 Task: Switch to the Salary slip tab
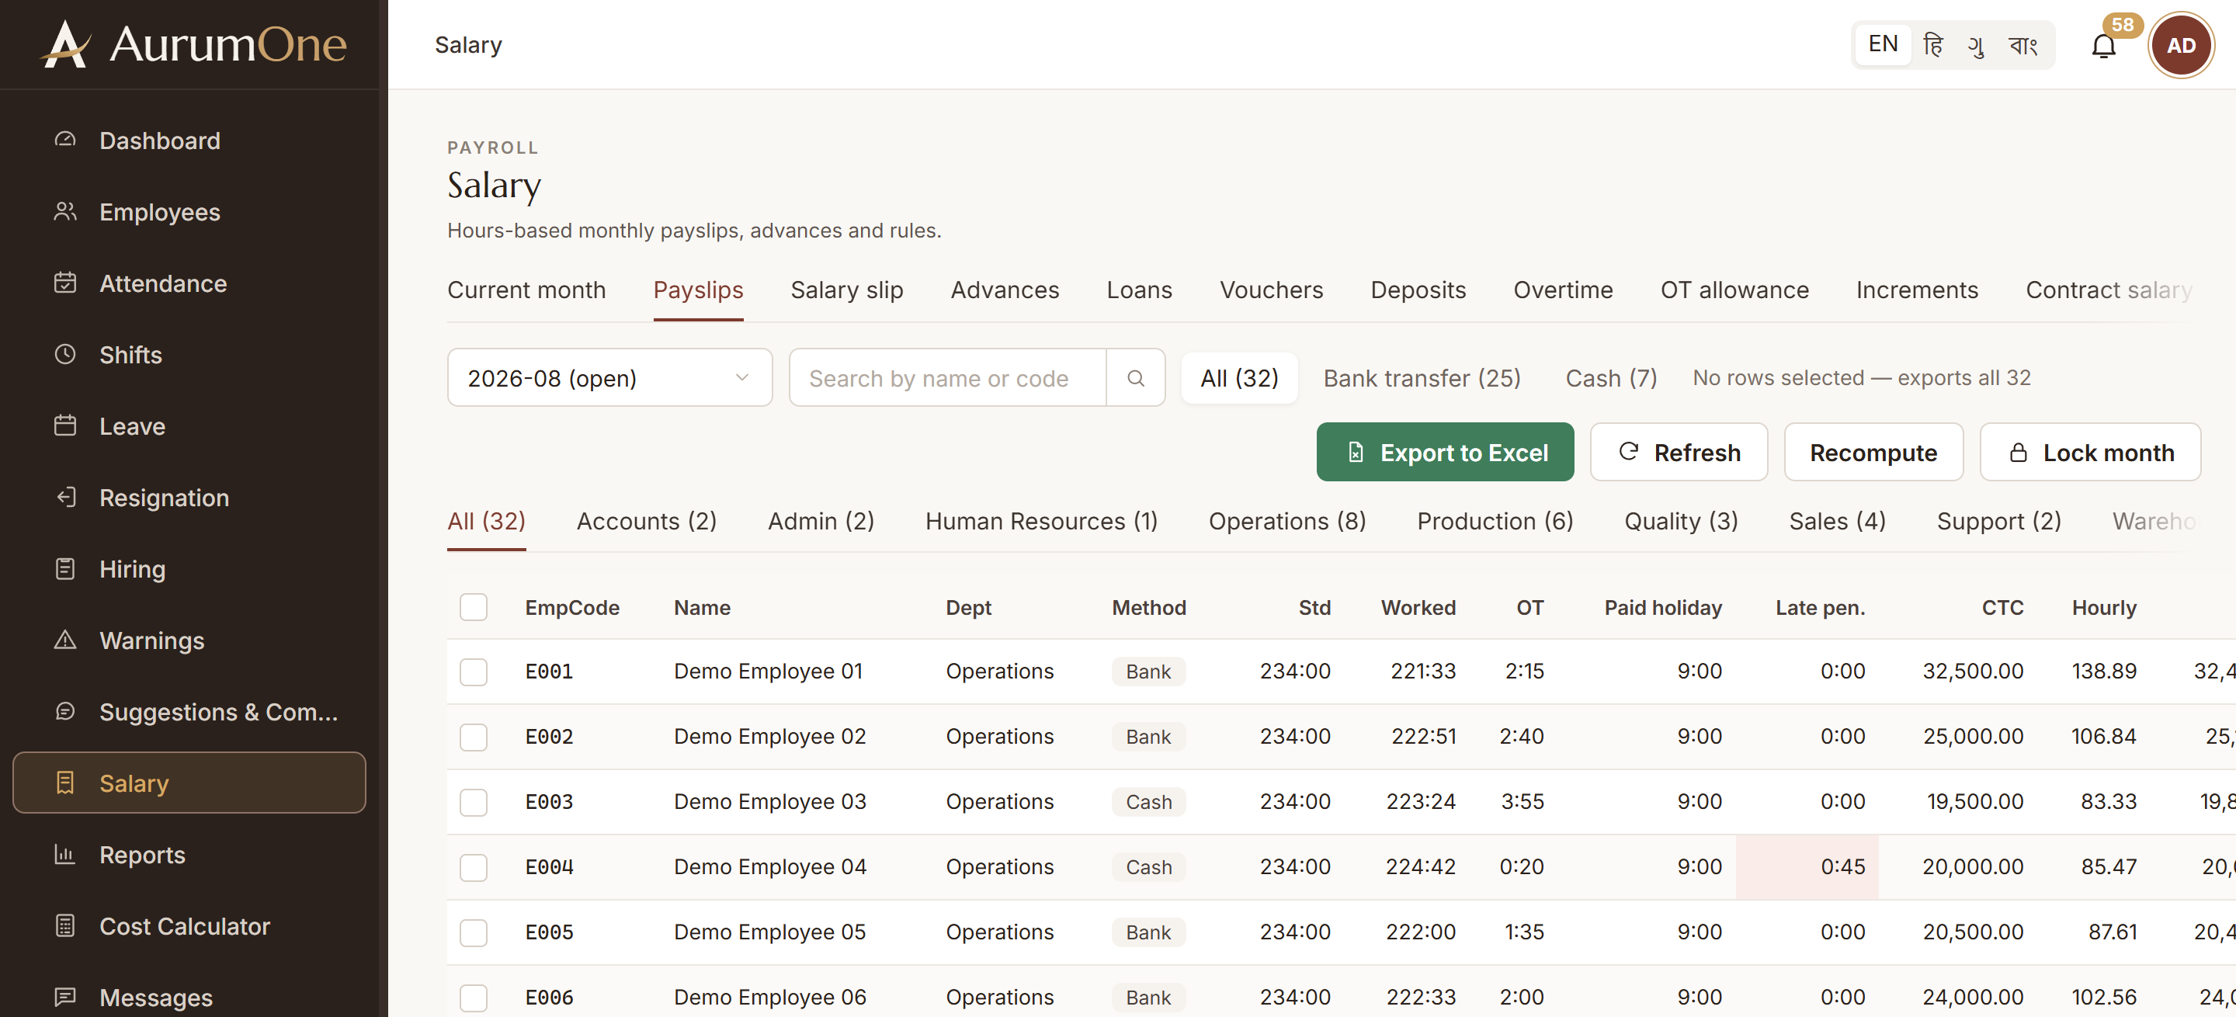click(x=846, y=290)
